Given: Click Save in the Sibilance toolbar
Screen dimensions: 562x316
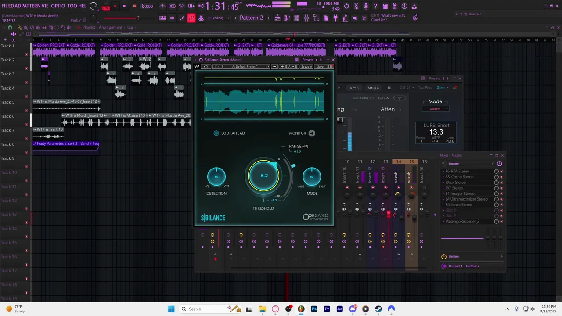Looking at the screenshot, I should 320,67.
